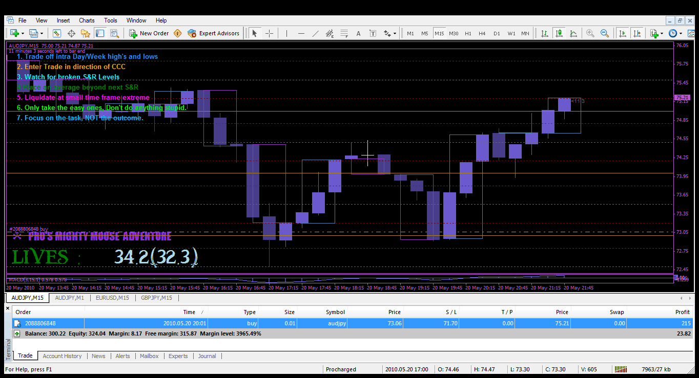Expand the arrows objects dropdown

click(x=395, y=33)
